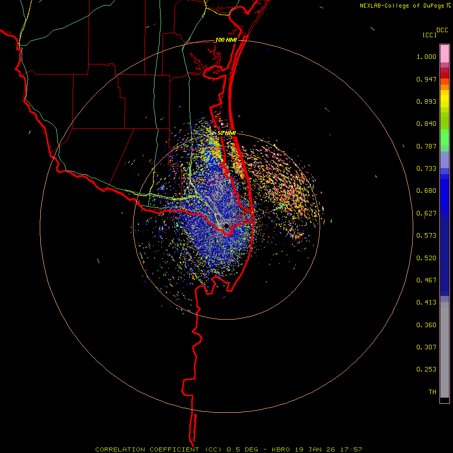The width and height of the screenshot is (453, 453).
Task: Click the 0.5 DEG elevation text
Action: 243,449
